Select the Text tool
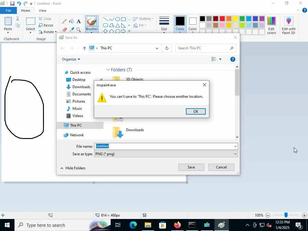Screen dimensions: 308x231 [79, 21]
